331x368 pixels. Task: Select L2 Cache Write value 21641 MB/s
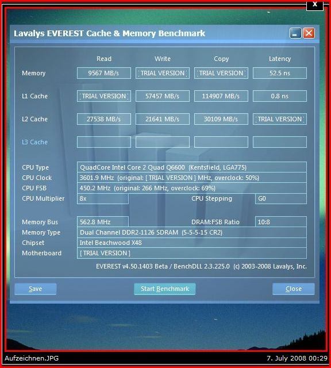point(163,119)
